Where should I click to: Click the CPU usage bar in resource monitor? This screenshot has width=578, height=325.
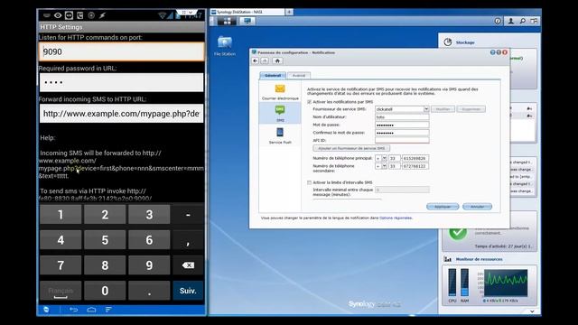click(x=452, y=283)
